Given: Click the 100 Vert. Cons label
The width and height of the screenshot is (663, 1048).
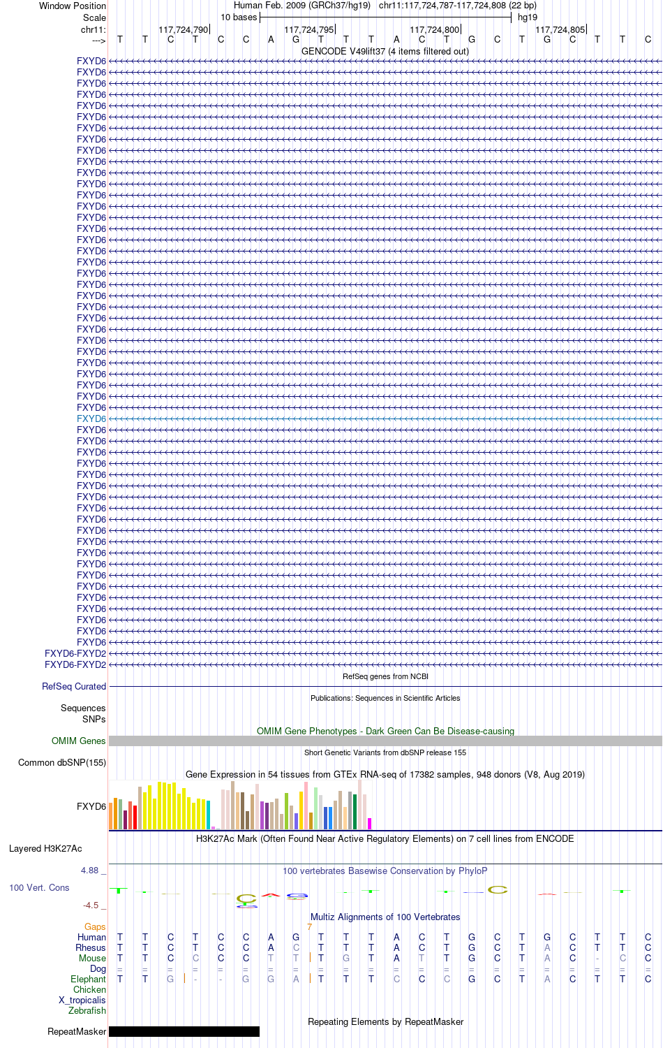Looking at the screenshot, I should pos(39,887).
